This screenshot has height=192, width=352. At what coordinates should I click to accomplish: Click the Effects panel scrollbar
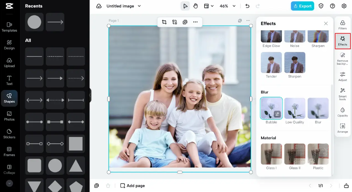click(332, 130)
